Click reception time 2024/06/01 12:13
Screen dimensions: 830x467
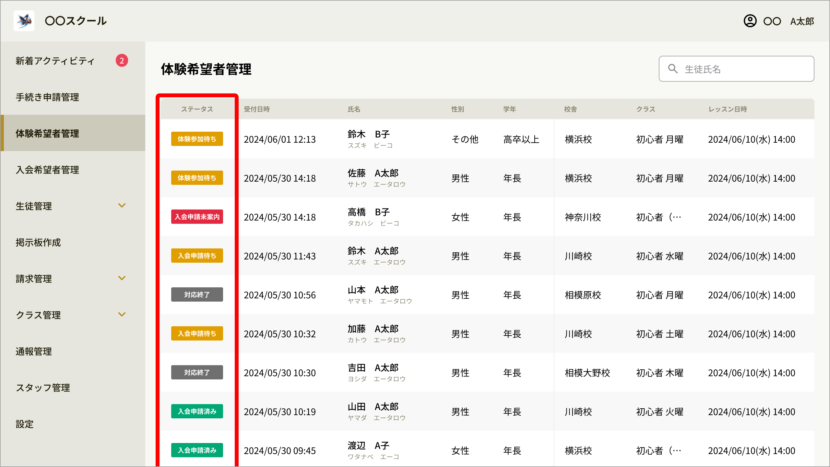[x=280, y=139]
